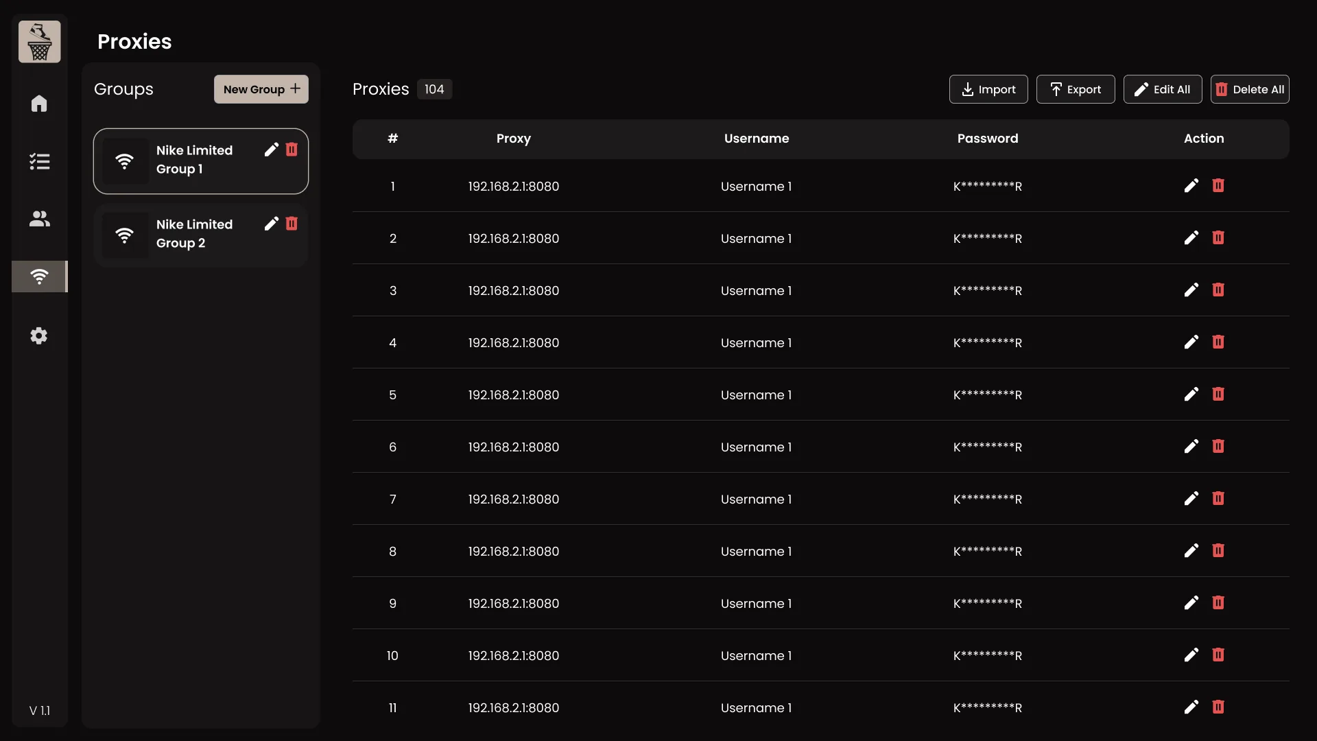Click the Proxy column header

point(514,139)
